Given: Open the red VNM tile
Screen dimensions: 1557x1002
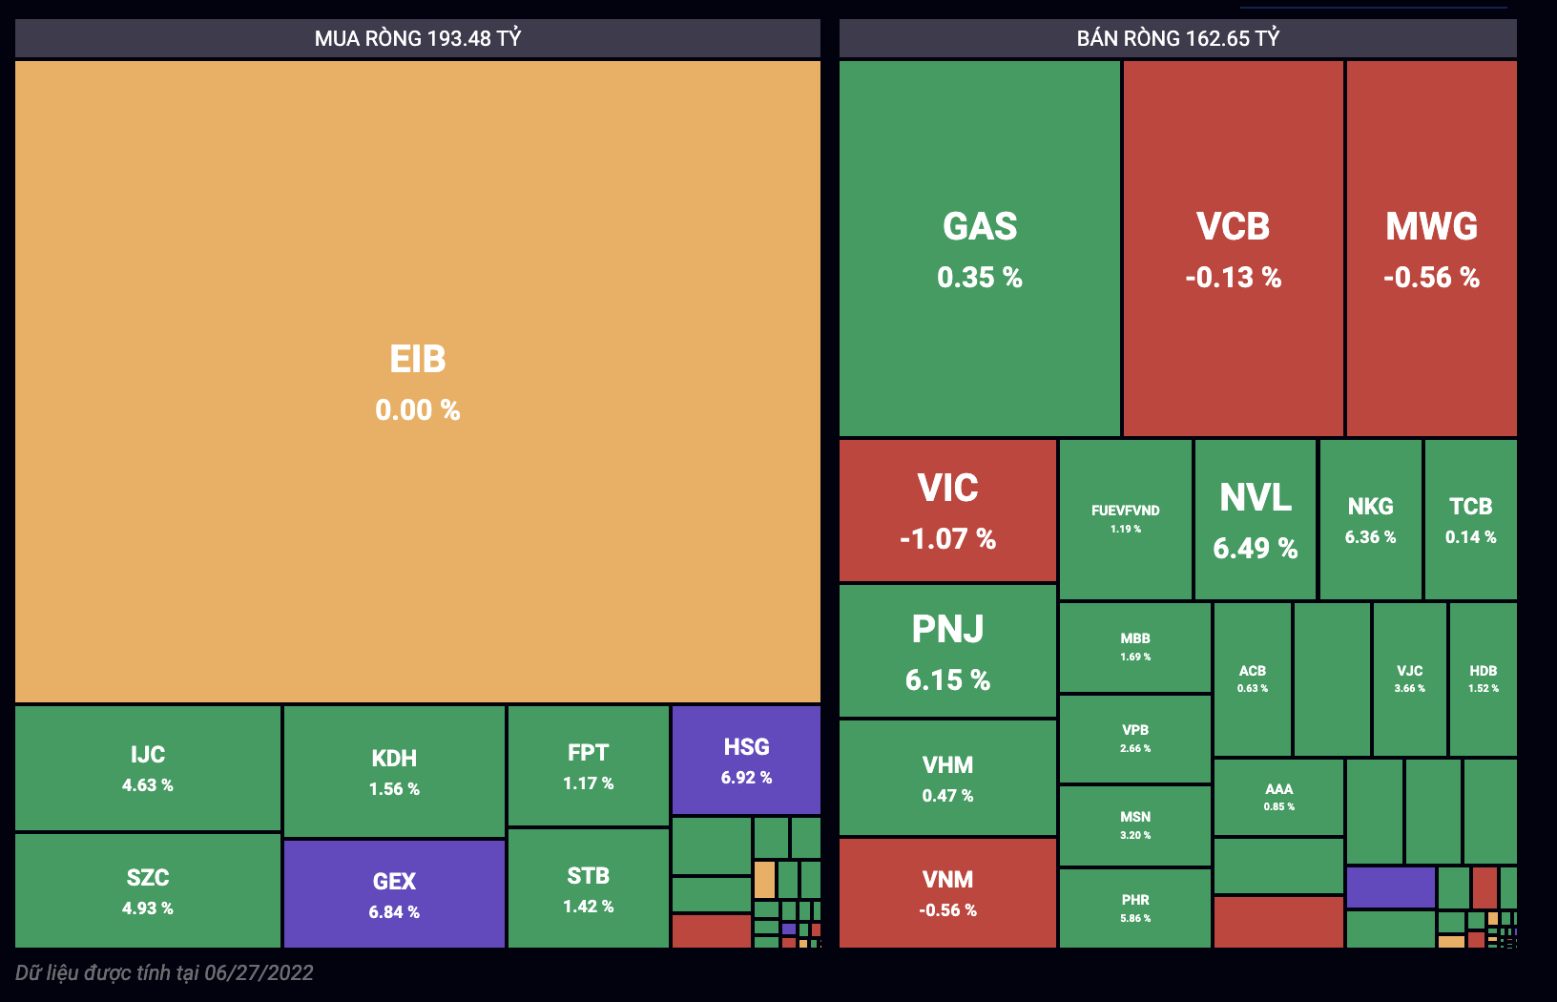Looking at the screenshot, I should [947, 893].
